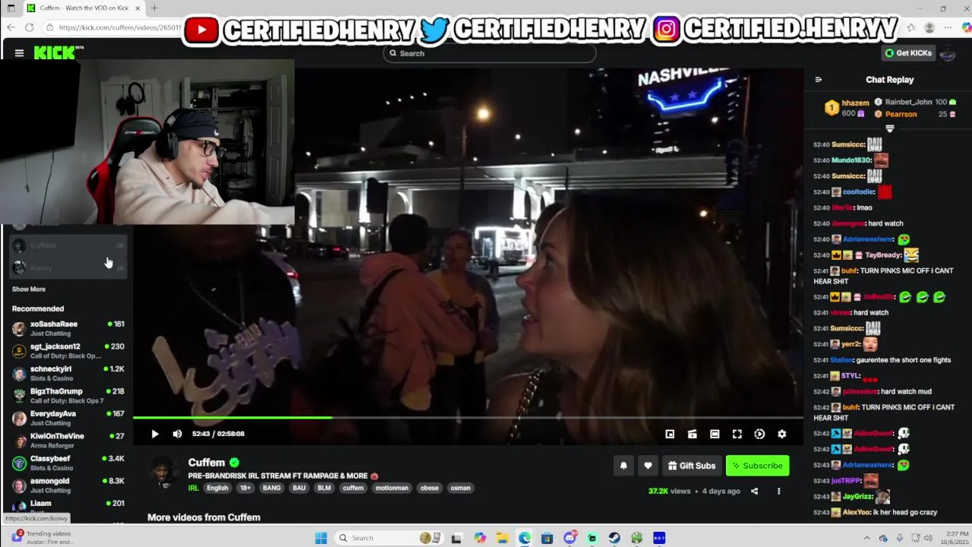Open the playback speed control
Screen dimensions: 972x547
[759, 434]
